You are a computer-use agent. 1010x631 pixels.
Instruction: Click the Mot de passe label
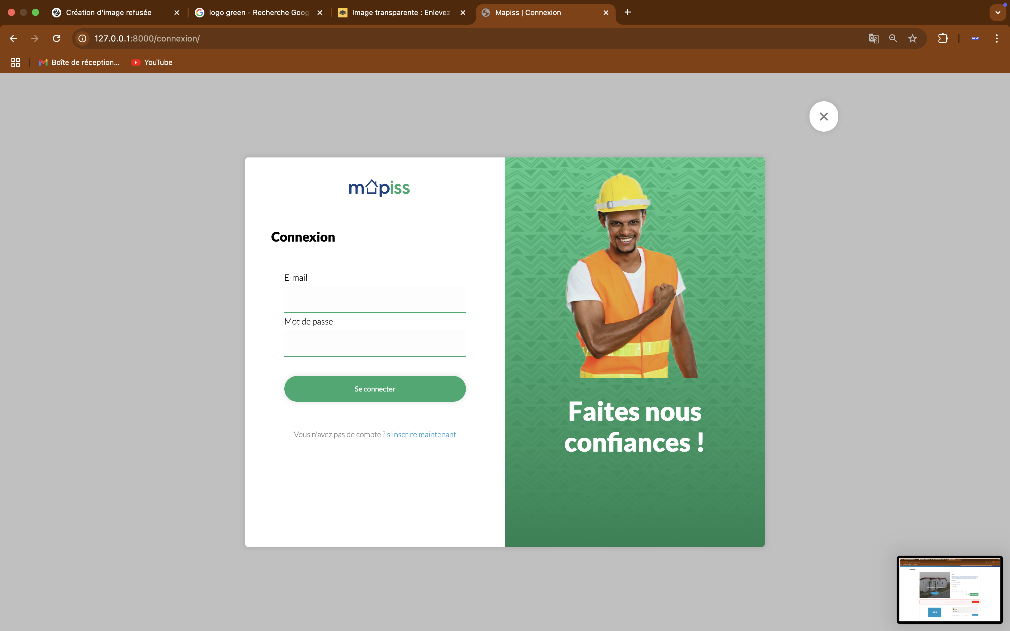(x=308, y=321)
